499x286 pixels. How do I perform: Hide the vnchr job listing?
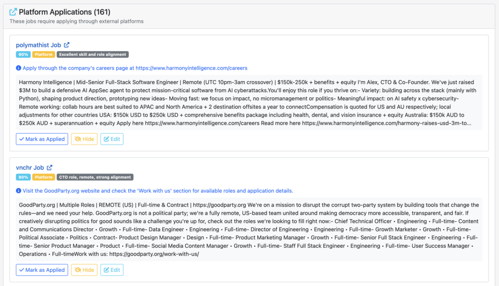tap(84, 270)
